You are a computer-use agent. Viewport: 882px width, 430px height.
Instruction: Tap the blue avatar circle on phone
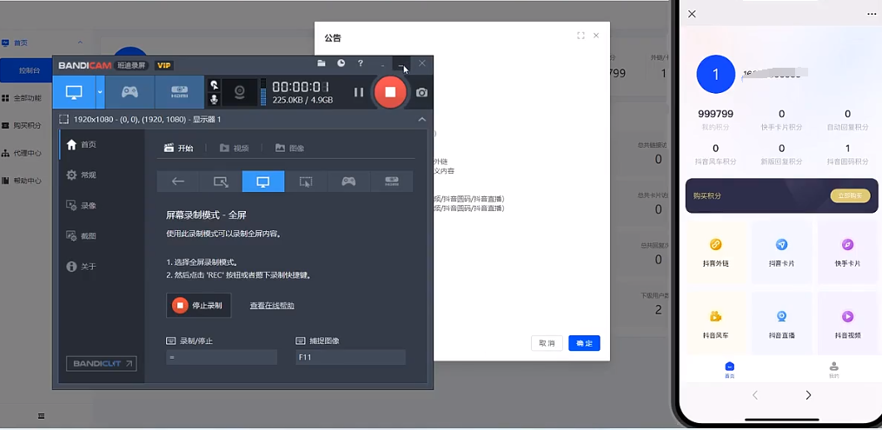[x=715, y=74]
